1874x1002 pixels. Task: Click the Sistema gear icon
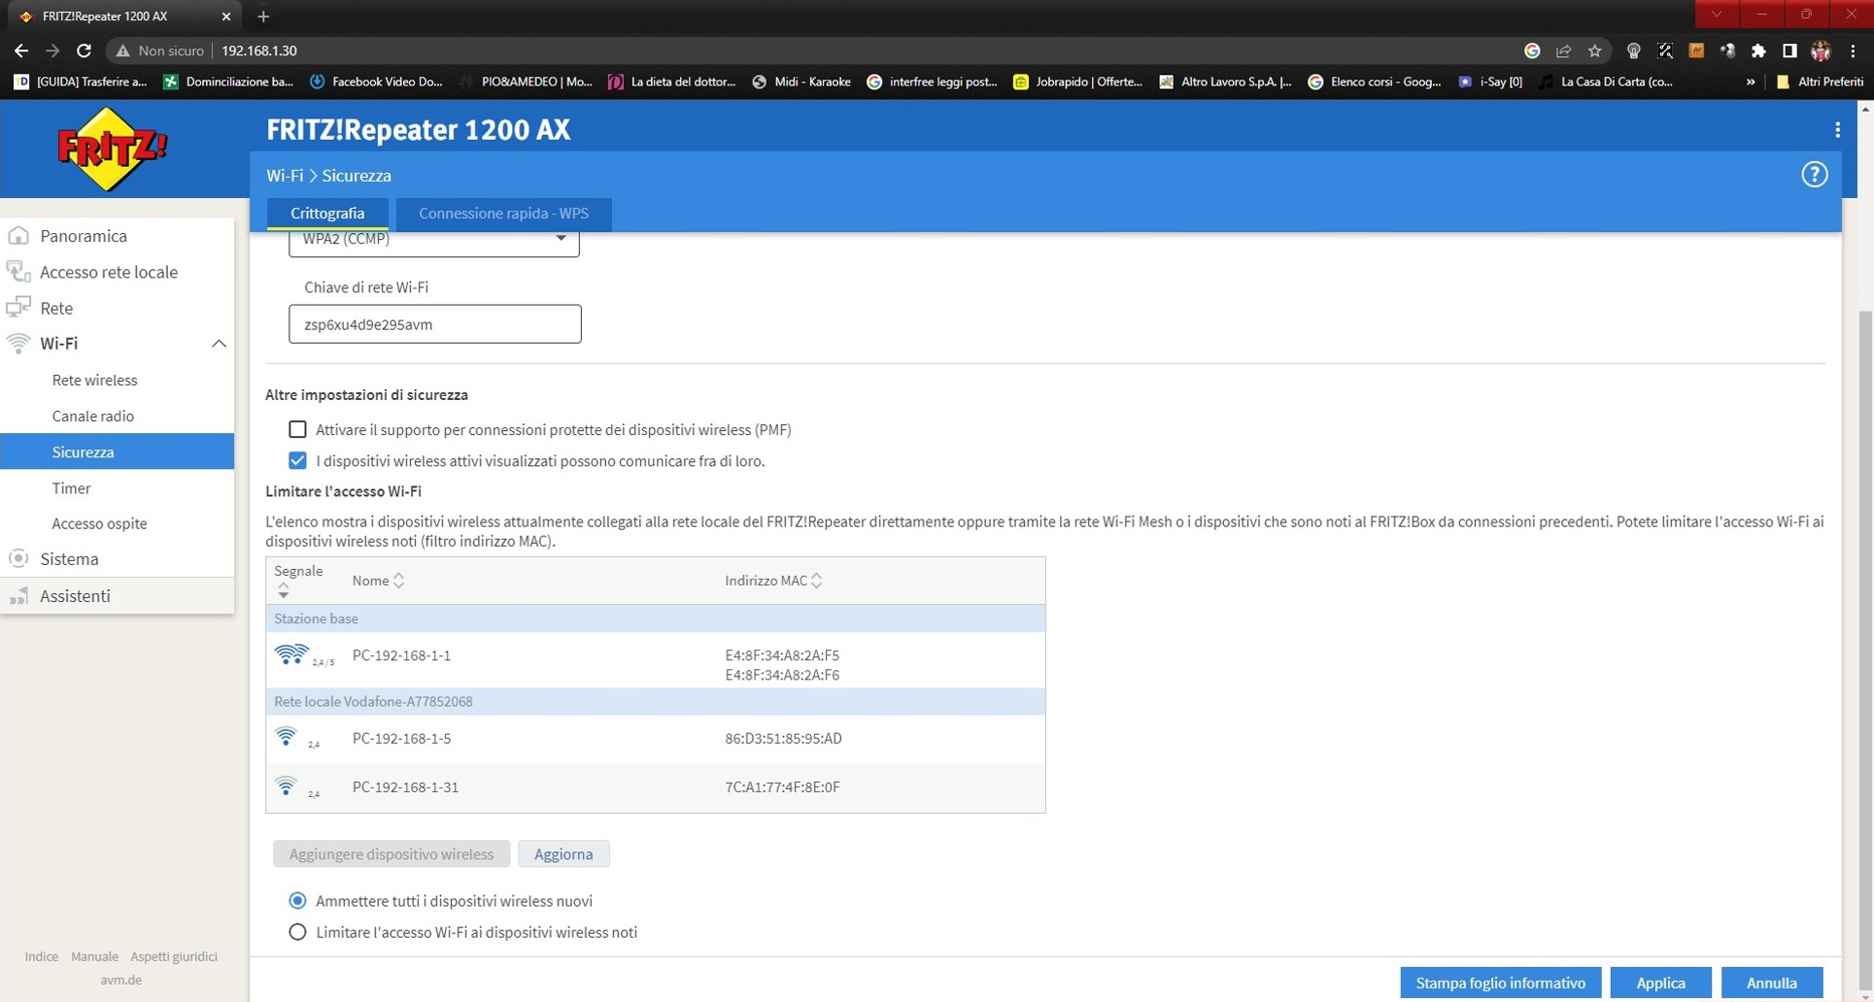click(18, 558)
